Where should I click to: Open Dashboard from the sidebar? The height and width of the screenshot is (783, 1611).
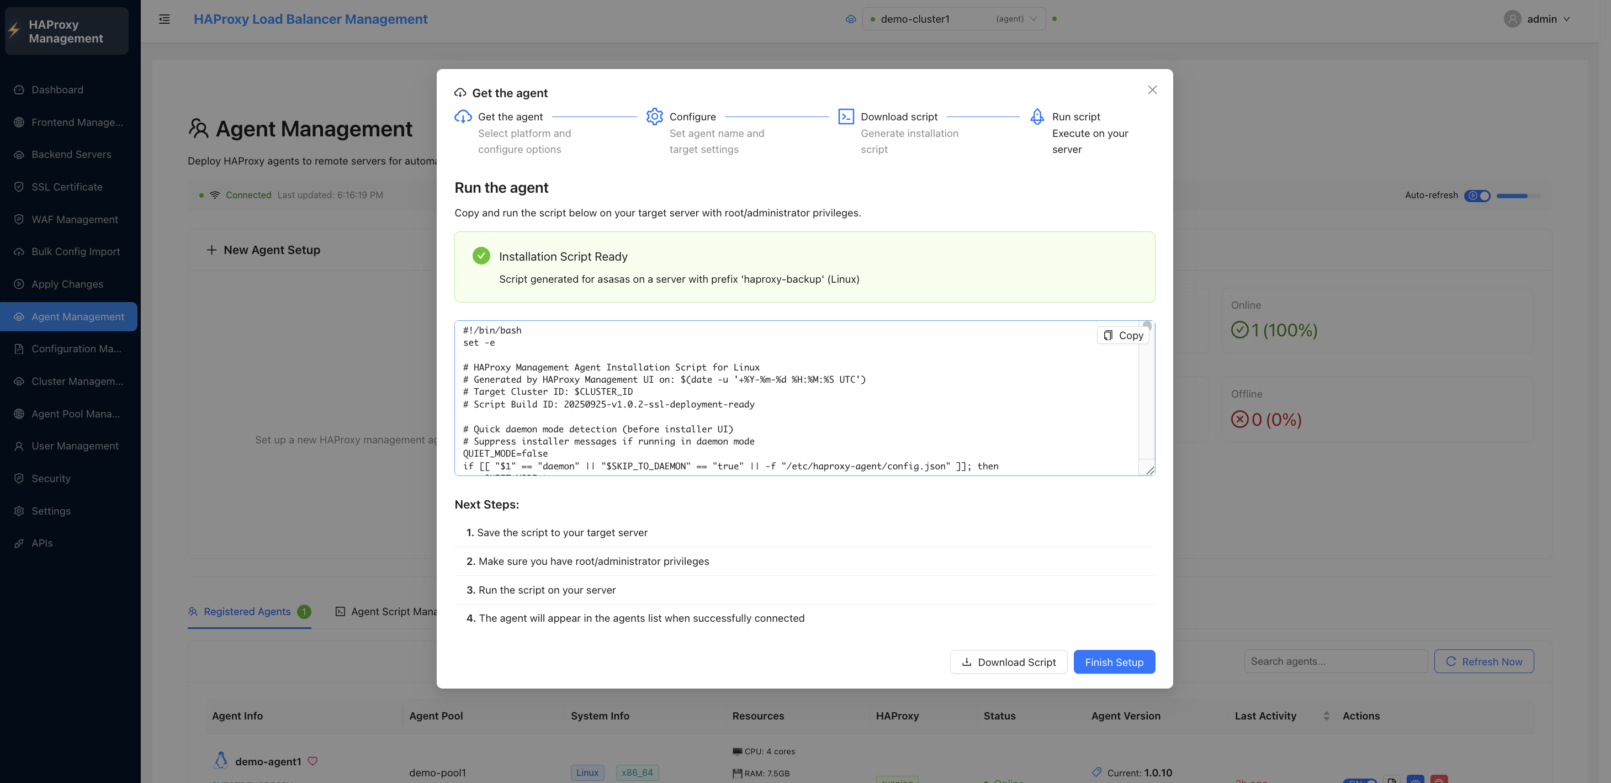(69, 89)
